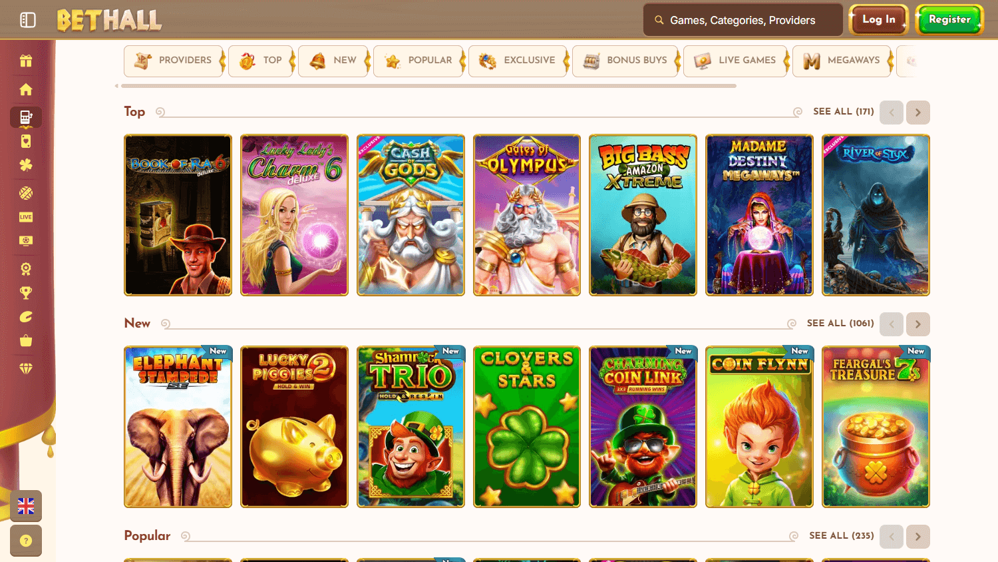Expand the right chevron on the Popular row
The width and height of the screenshot is (998, 562).
(x=917, y=536)
